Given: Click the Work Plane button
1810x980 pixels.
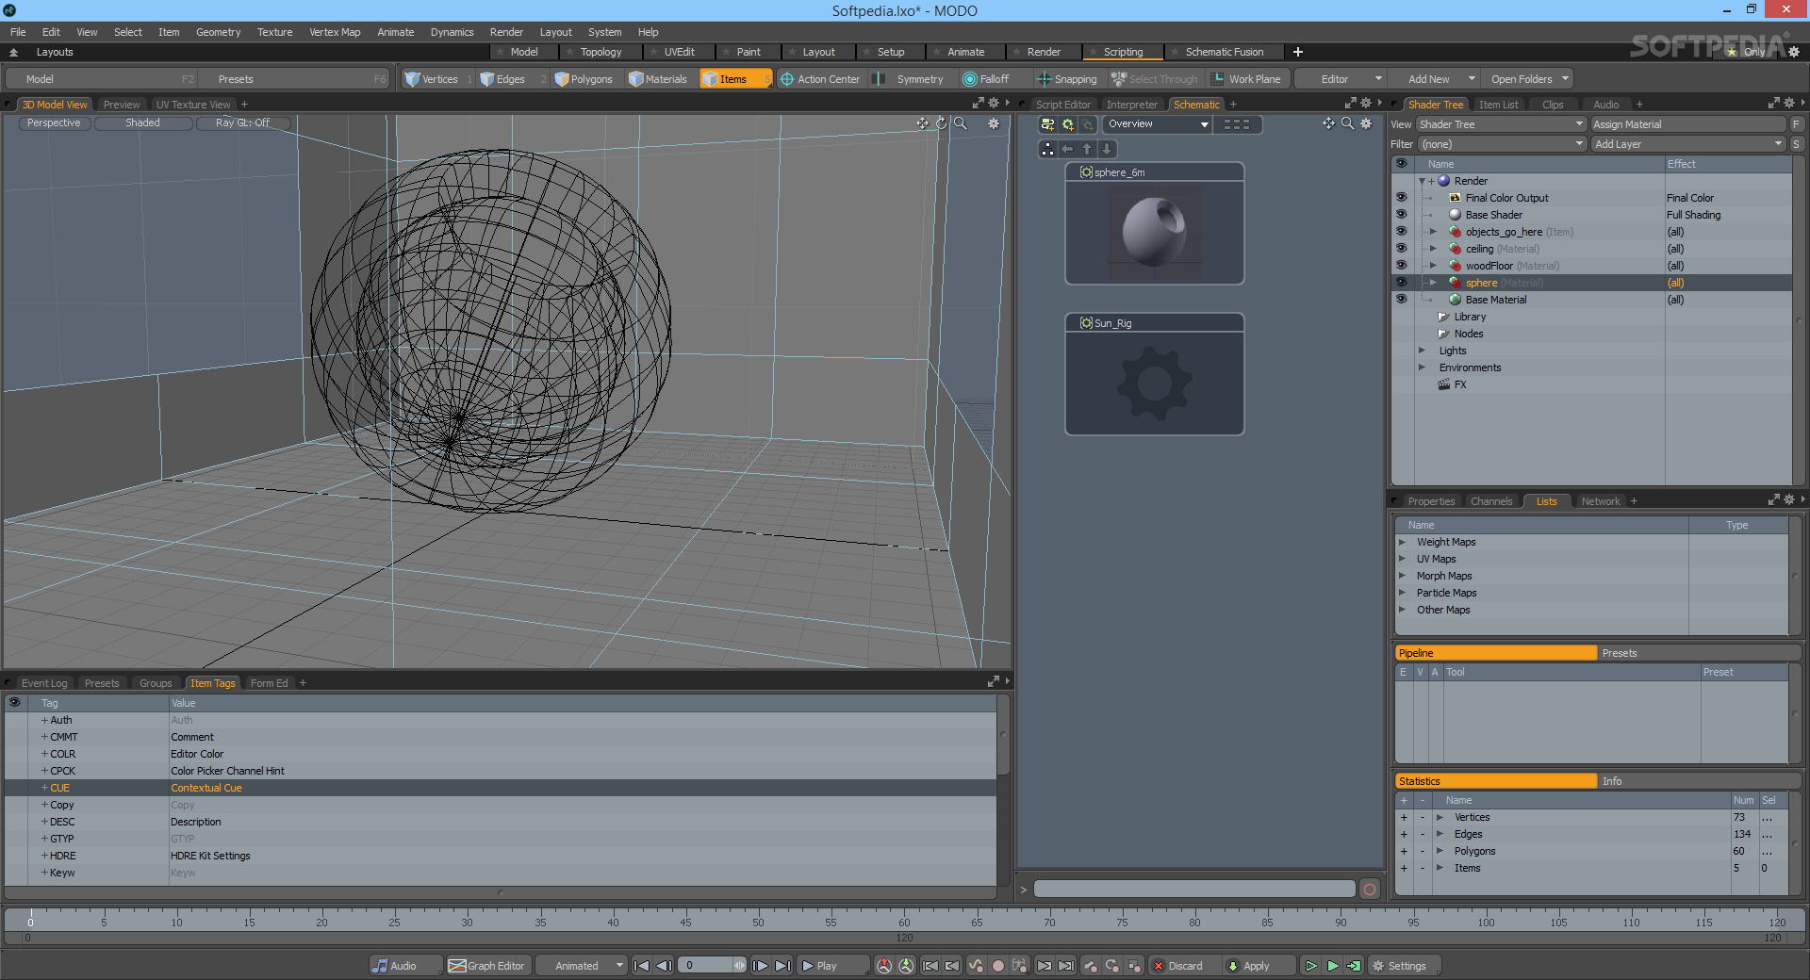Looking at the screenshot, I should tap(1246, 79).
